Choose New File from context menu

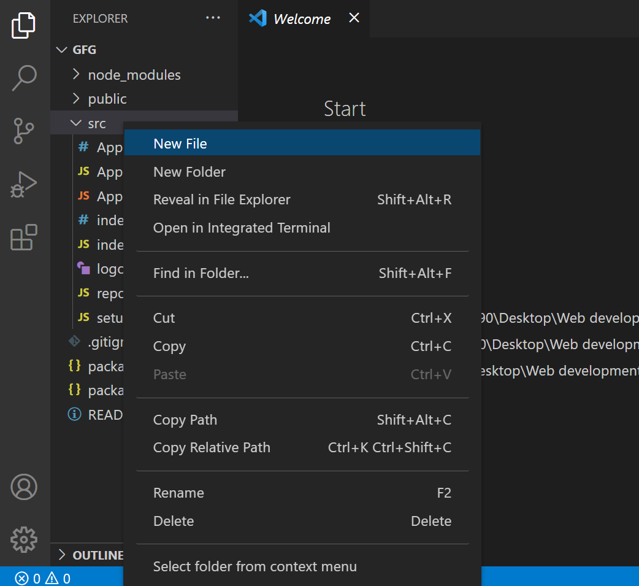point(180,144)
